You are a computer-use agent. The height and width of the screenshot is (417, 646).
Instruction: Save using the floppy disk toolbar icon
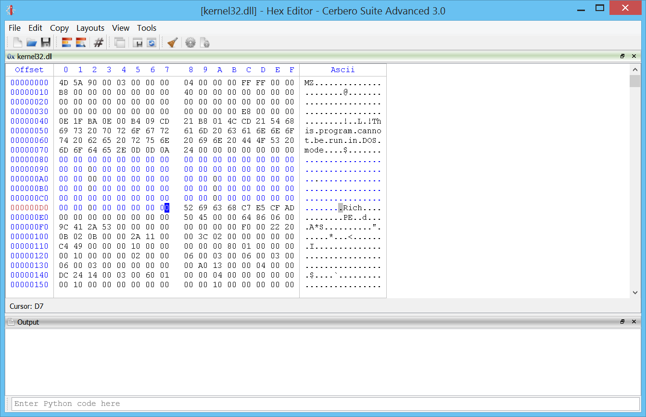[x=46, y=43]
